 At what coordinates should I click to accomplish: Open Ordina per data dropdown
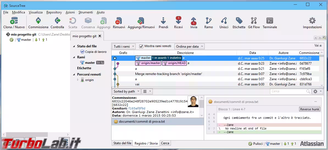189,47
